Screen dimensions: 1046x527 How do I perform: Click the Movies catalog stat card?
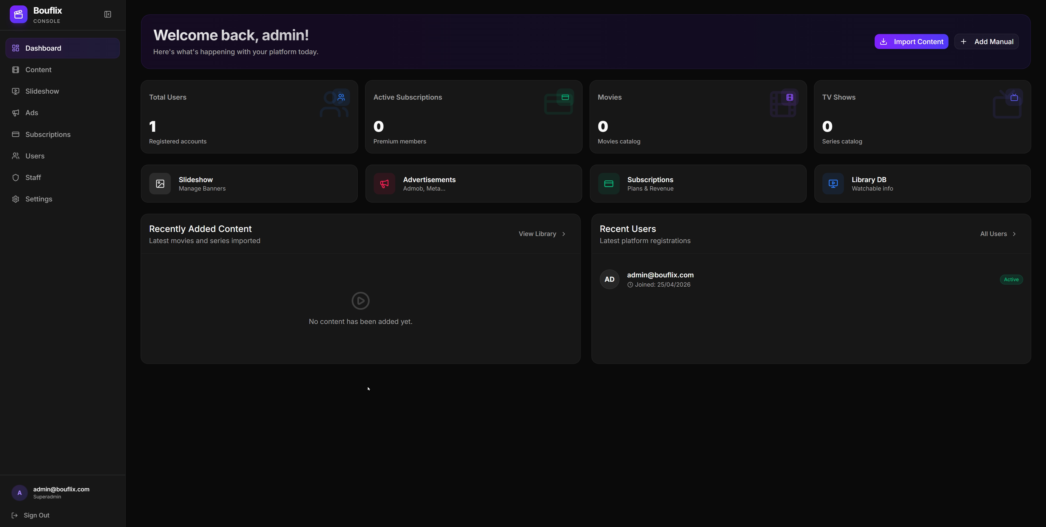pos(698,117)
